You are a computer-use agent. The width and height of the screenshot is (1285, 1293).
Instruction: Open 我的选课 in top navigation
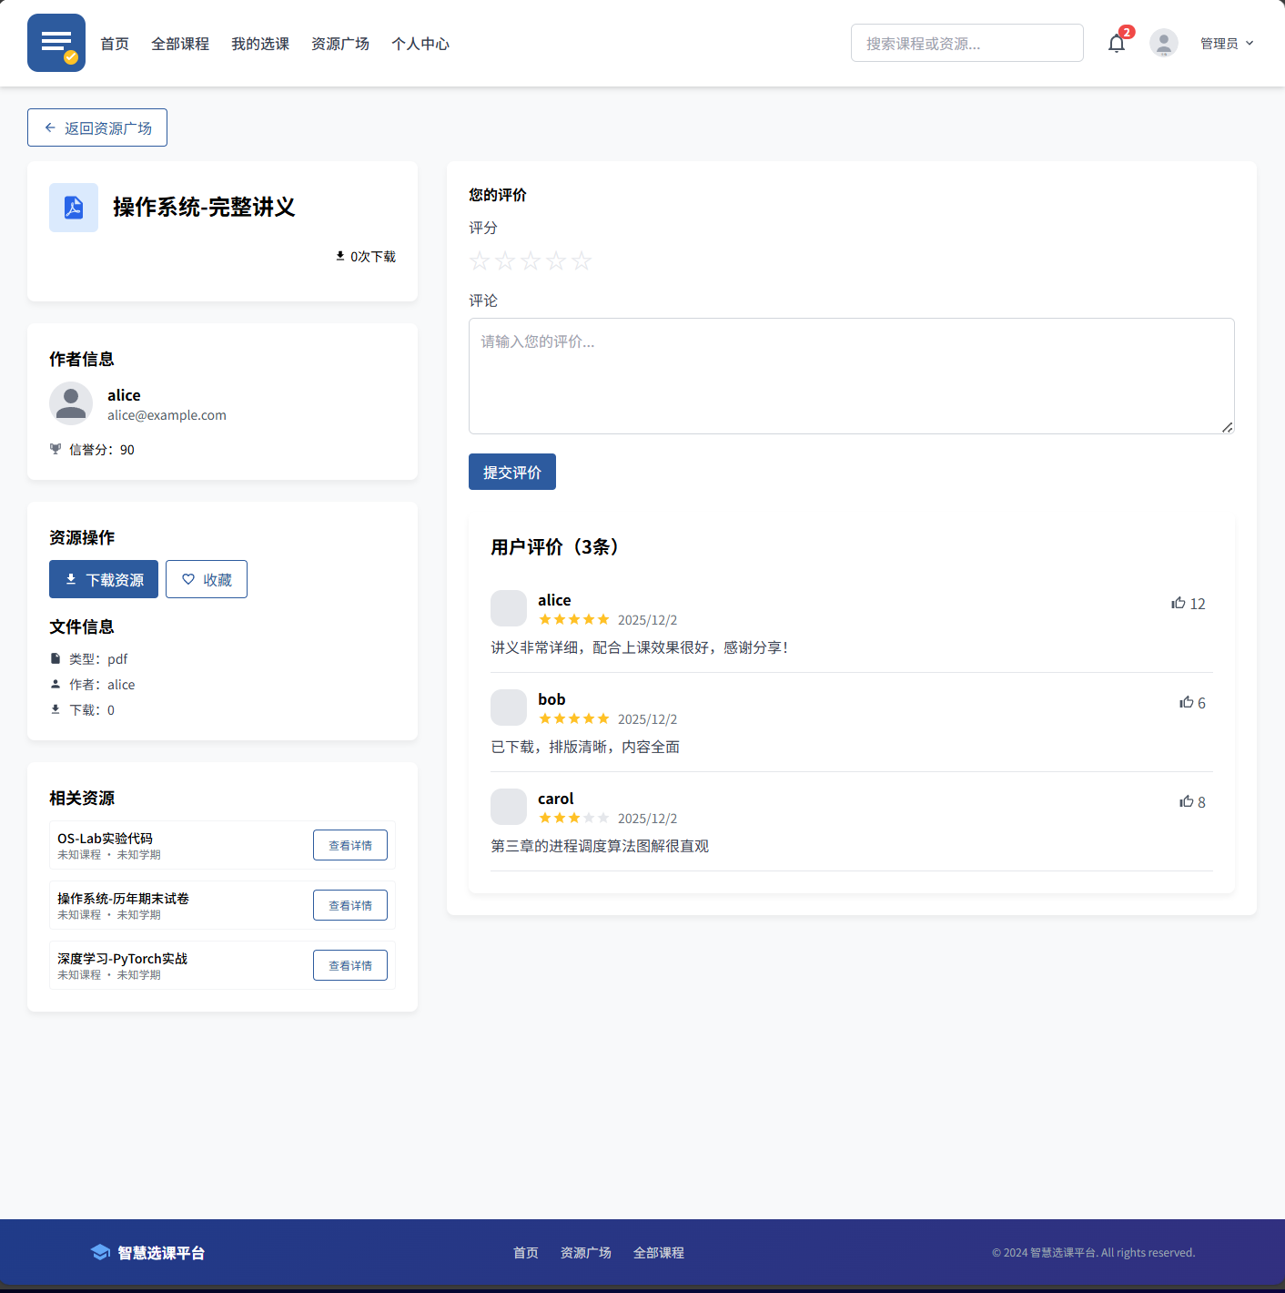(x=260, y=44)
